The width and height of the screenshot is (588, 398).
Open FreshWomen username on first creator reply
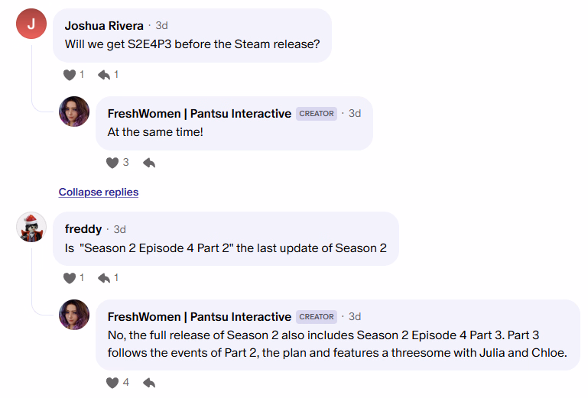pos(200,113)
